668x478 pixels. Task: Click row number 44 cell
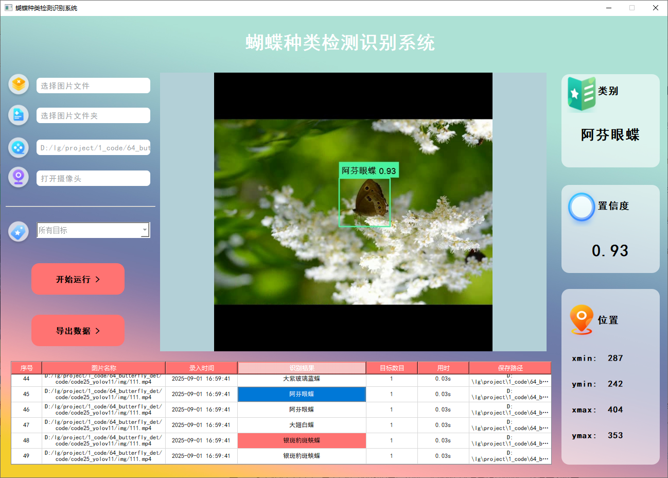(26, 380)
